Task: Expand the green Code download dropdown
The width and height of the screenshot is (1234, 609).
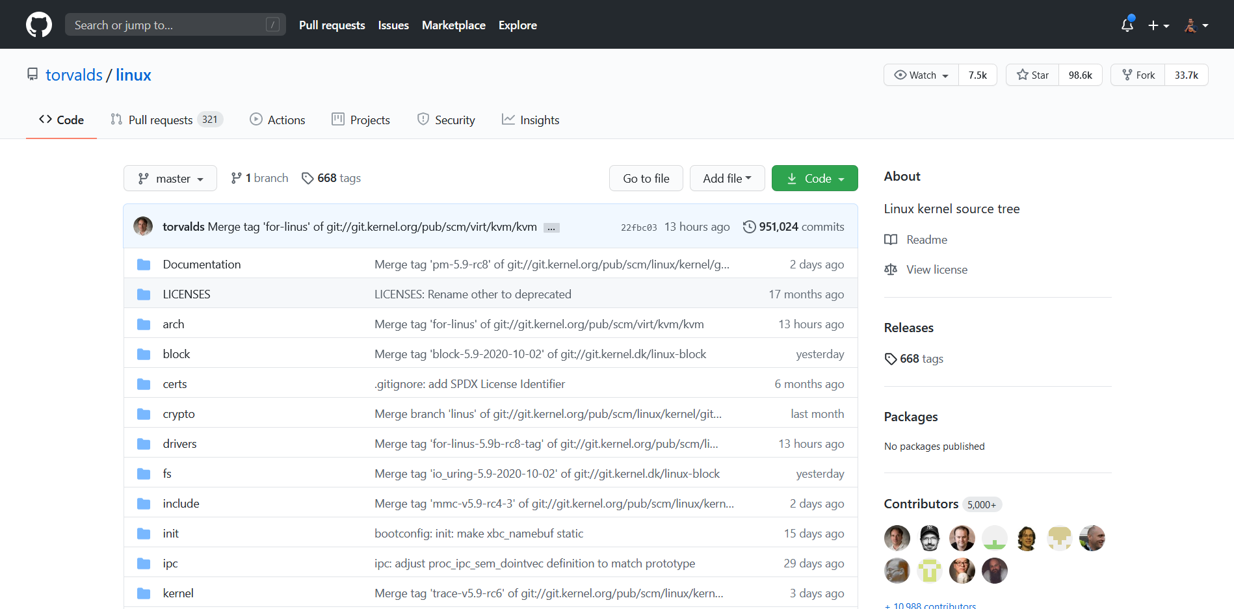Action: point(815,178)
